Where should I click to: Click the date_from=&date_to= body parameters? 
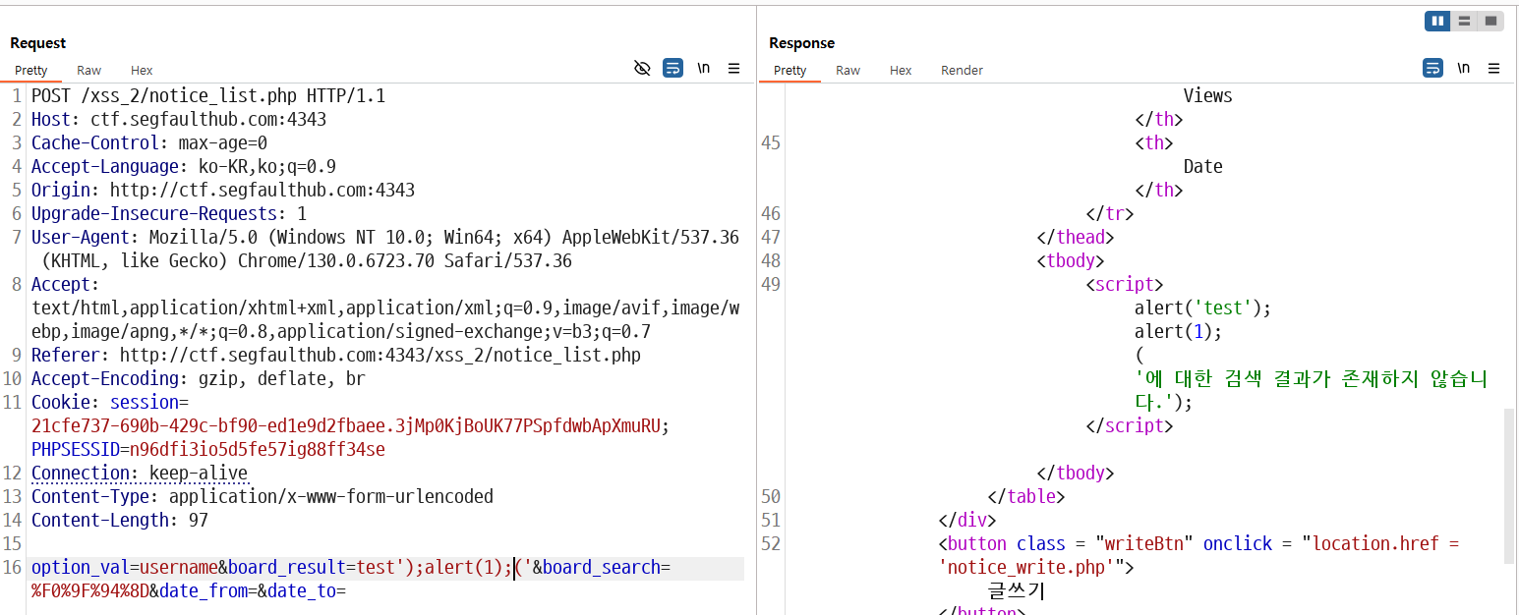point(253,591)
